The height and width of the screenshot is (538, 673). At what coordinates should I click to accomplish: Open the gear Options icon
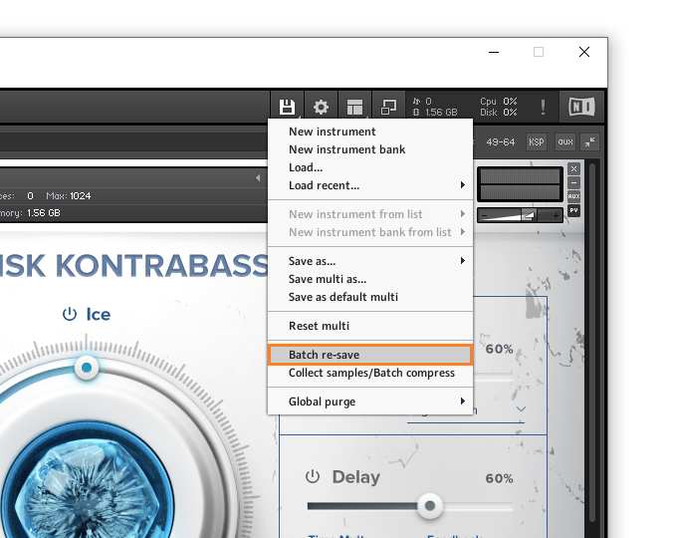[x=321, y=107]
